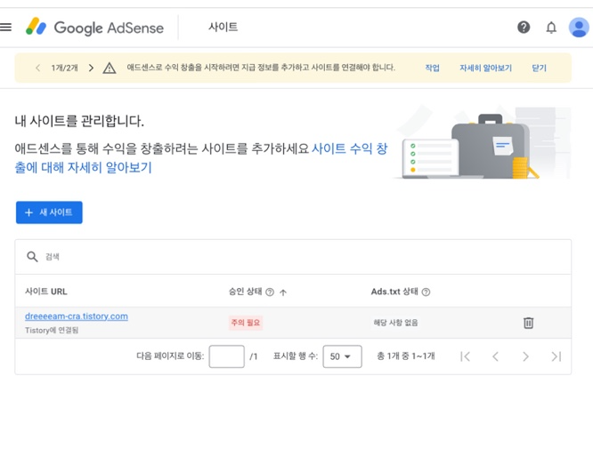Click the Tistory에 연결됨 text
Image resolution: width=593 pixels, height=464 pixels.
click(x=52, y=331)
